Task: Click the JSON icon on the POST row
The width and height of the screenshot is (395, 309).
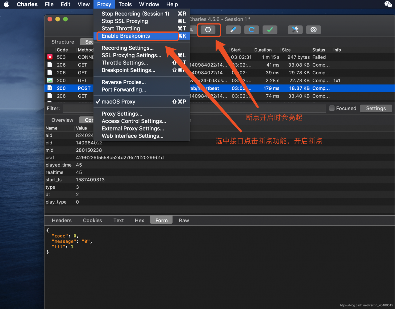Action: [50, 88]
